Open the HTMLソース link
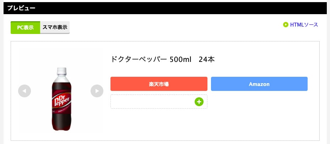This screenshot has width=330, height=144. (304, 25)
